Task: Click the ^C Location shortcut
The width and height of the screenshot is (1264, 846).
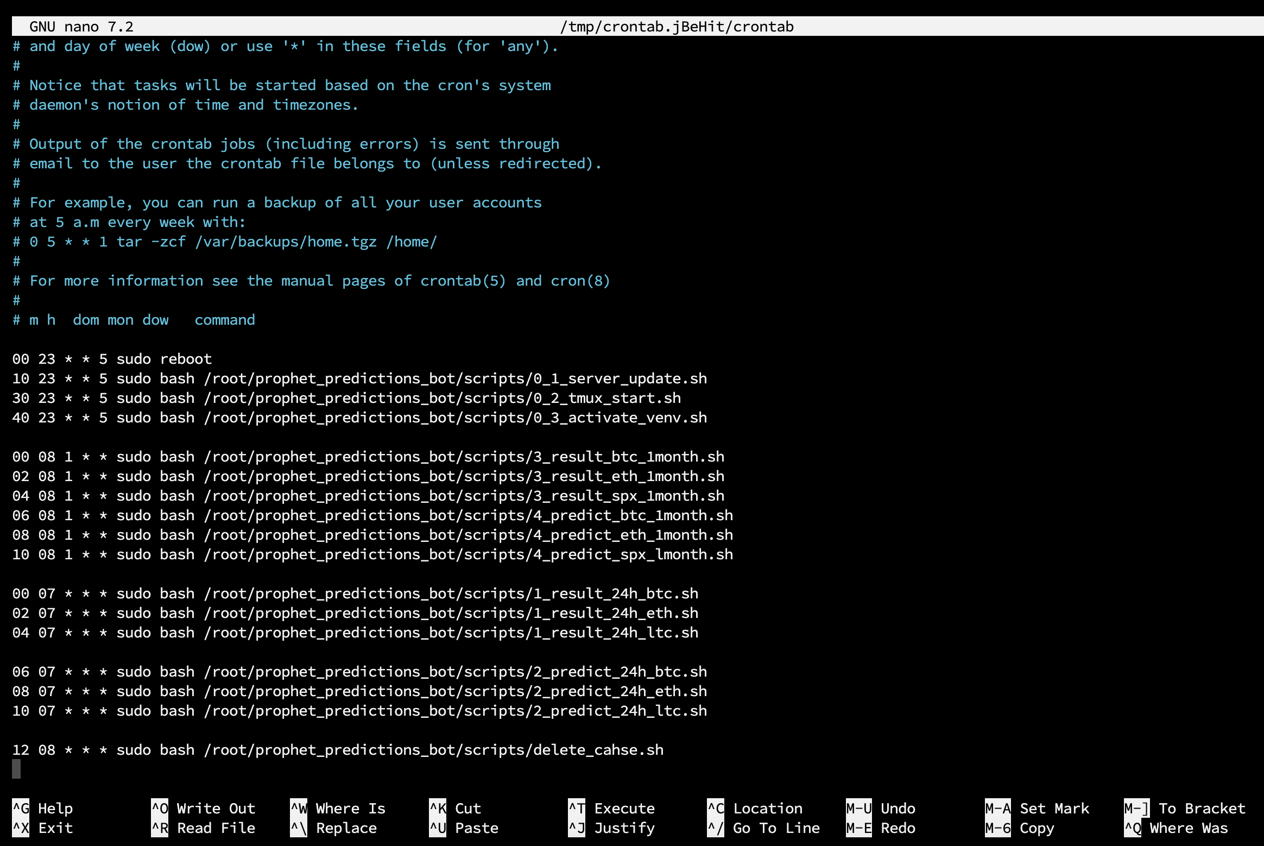Action: [755, 809]
